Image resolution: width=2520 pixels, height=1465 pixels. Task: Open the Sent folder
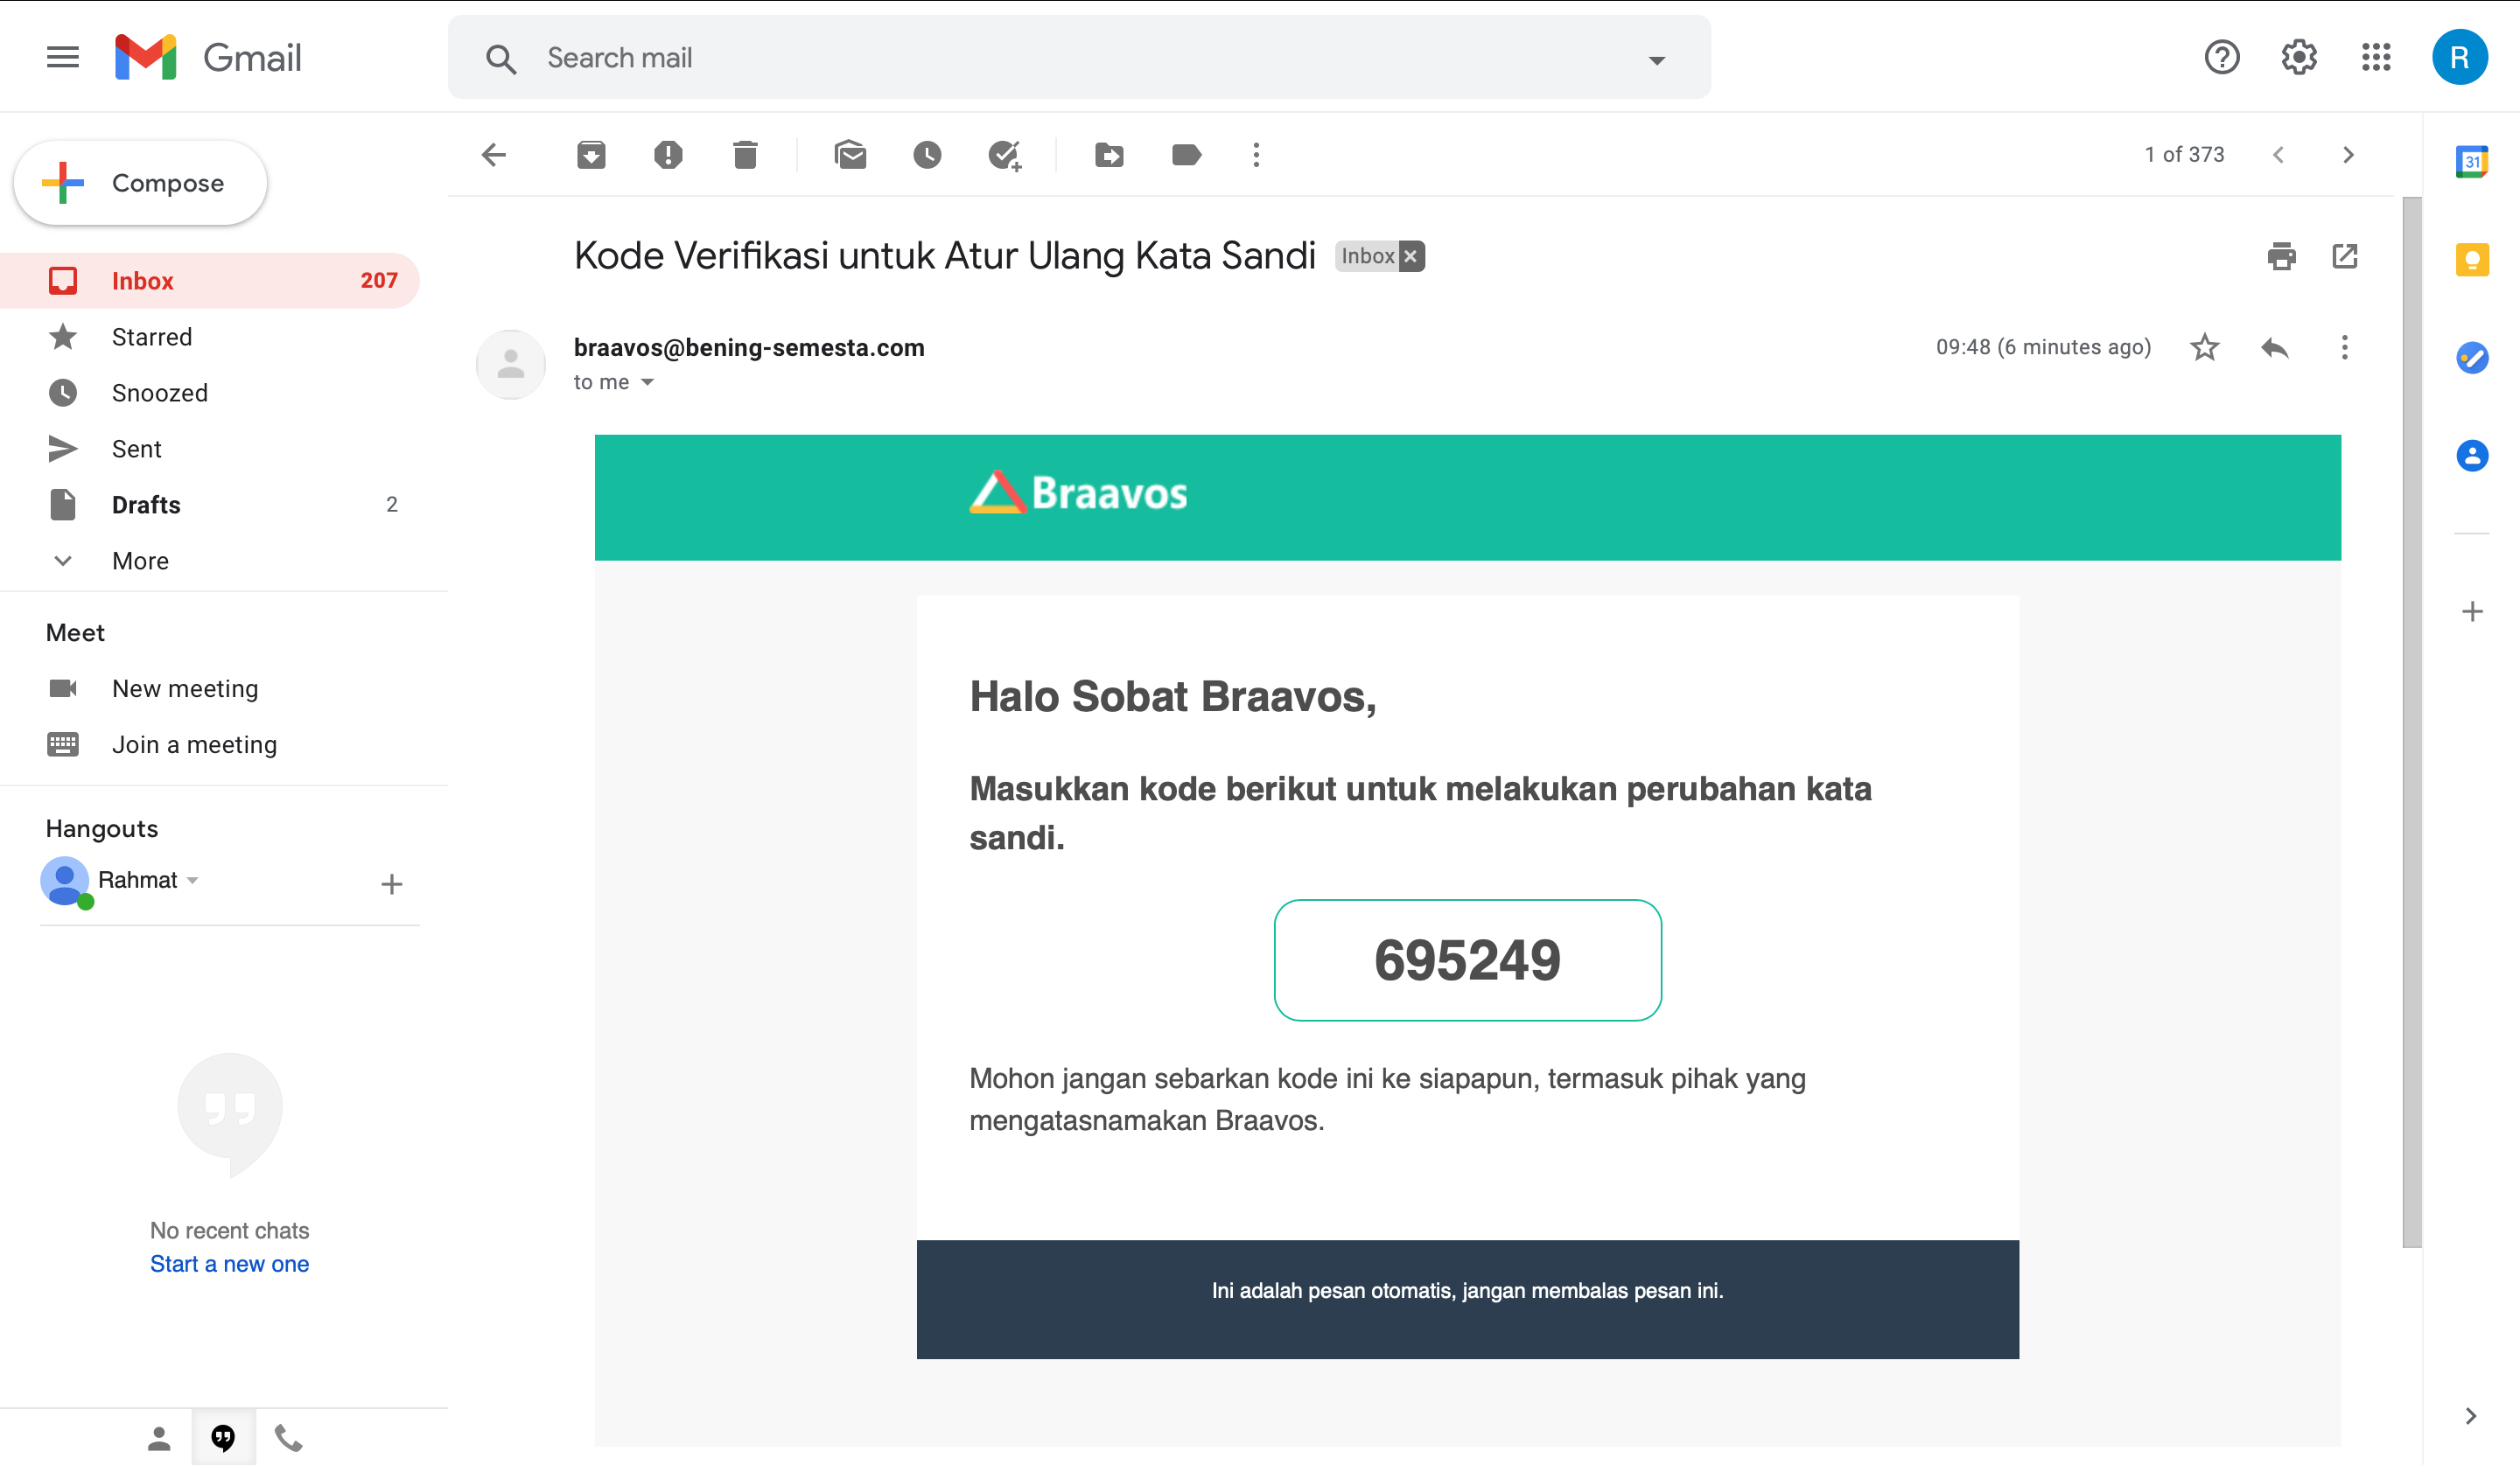[136, 449]
